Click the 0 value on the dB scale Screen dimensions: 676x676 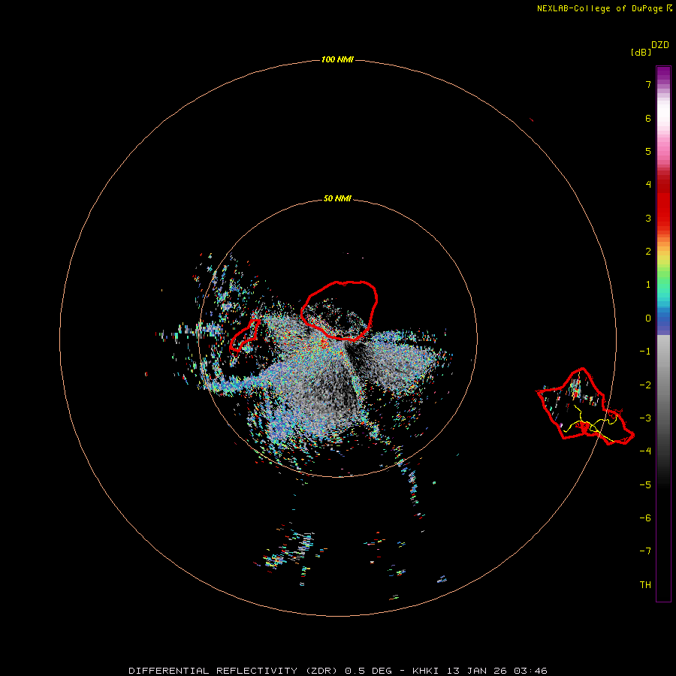(x=648, y=318)
